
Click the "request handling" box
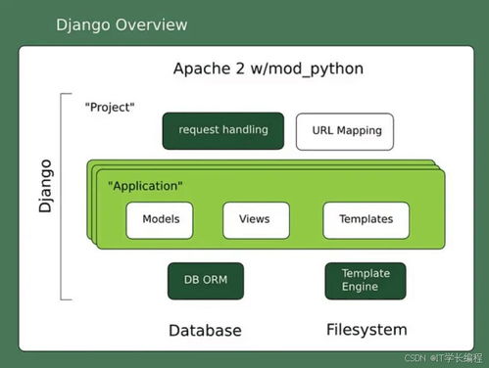pyautogui.click(x=223, y=131)
